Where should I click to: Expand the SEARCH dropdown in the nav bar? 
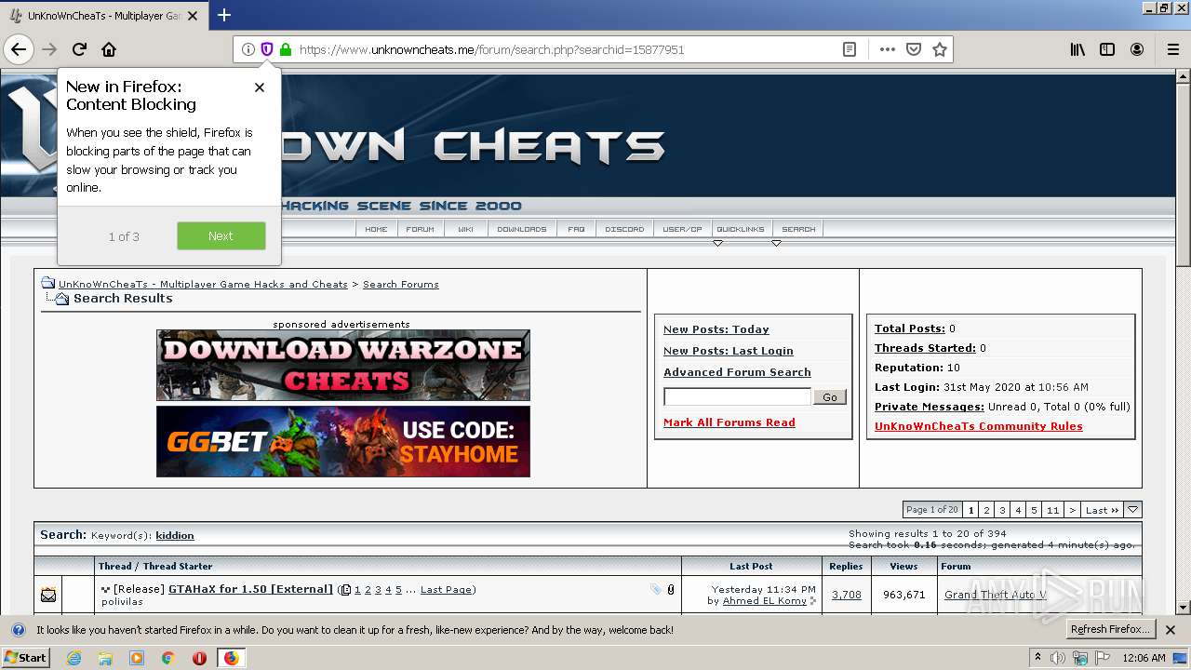pos(798,229)
